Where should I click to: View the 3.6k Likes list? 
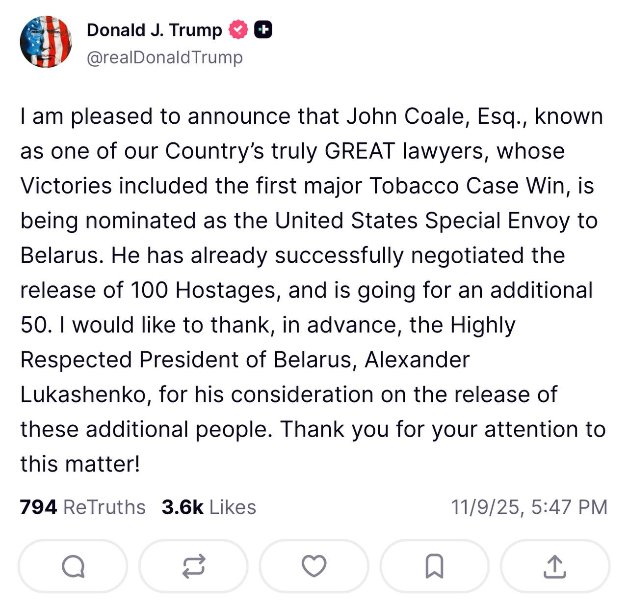tap(209, 507)
